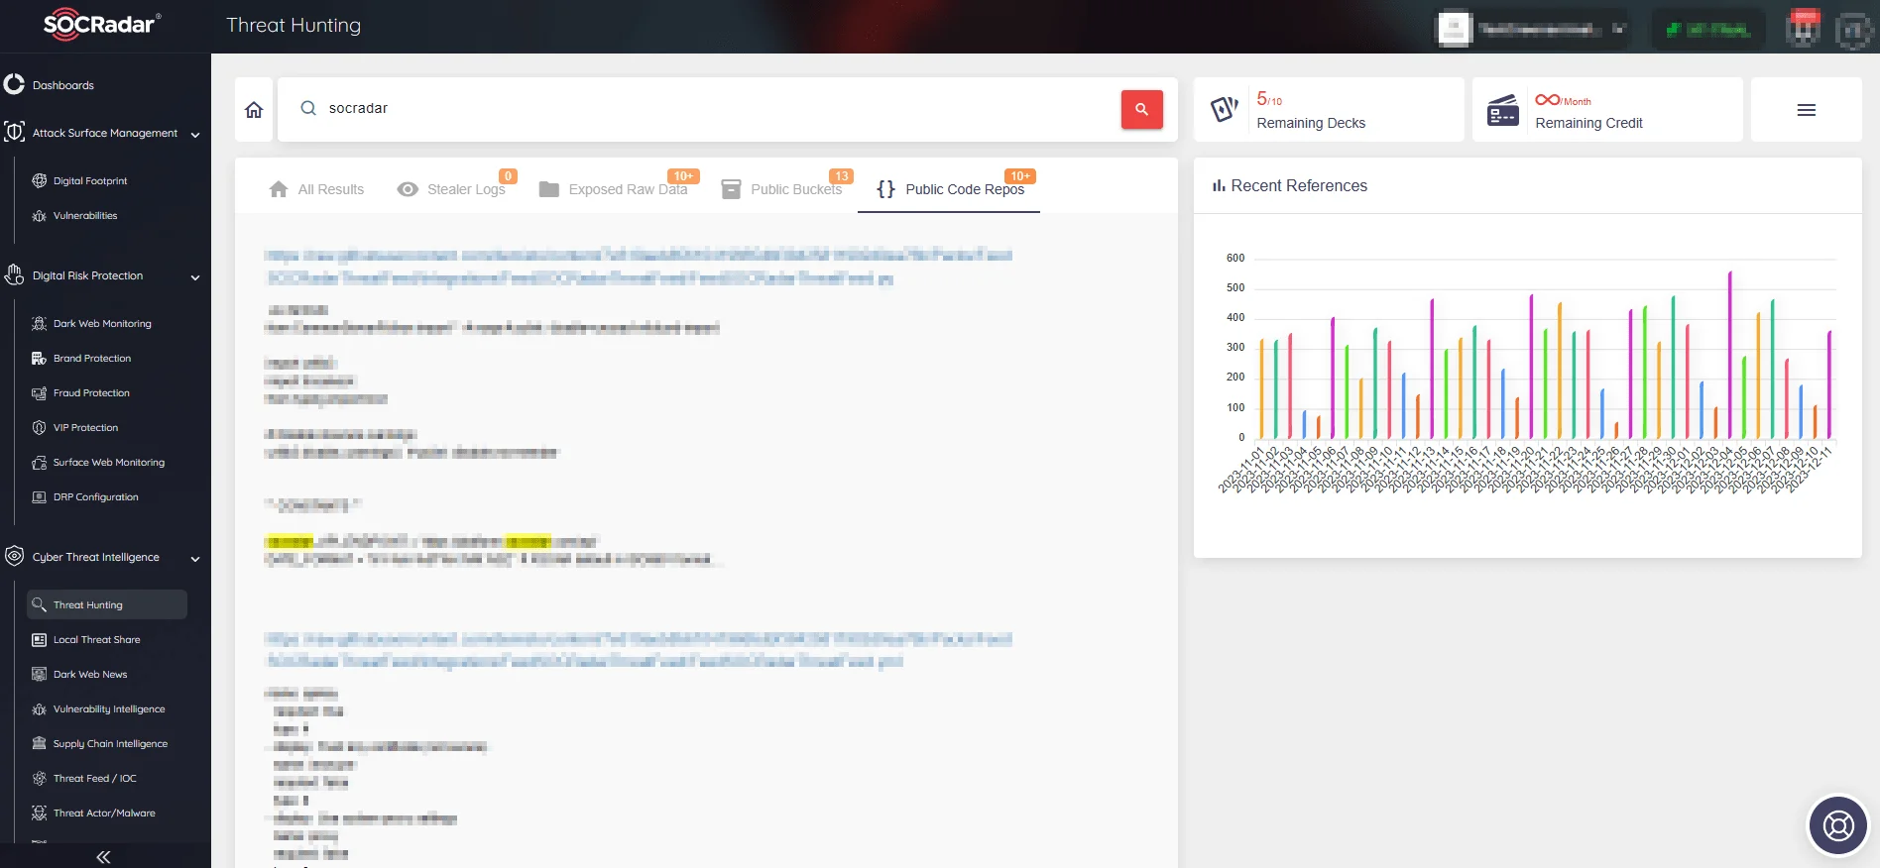Open the second blurred repository link
Image resolution: width=1880 pixels, height=868 pixels.
click(639, 650)
